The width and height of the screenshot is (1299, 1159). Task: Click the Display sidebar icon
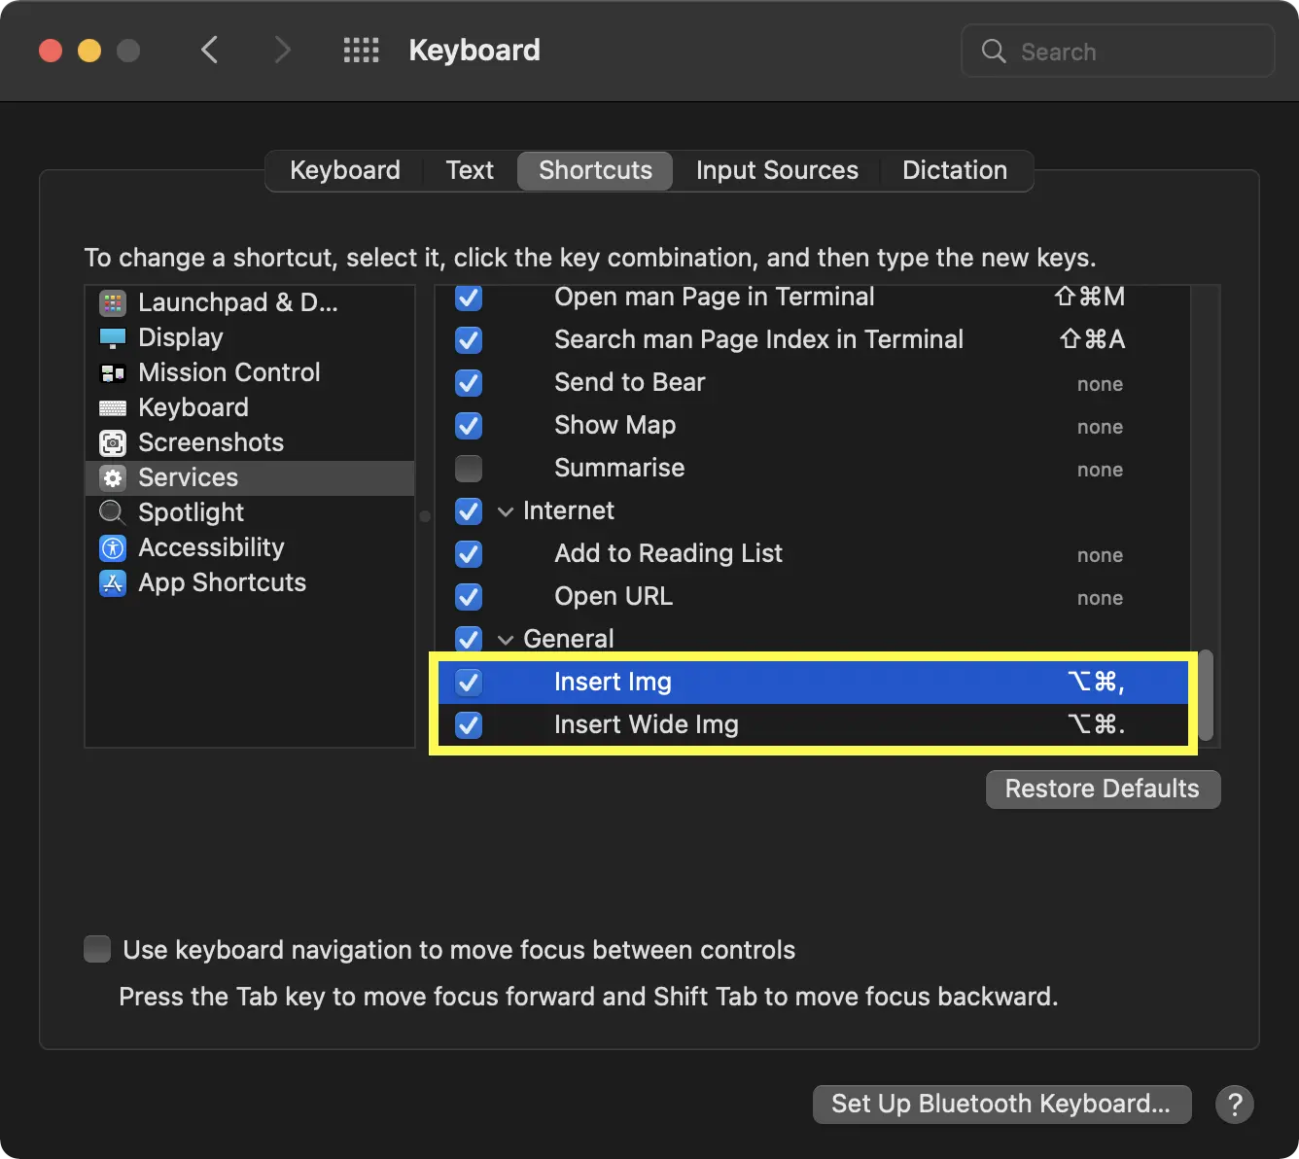(112, 337)
